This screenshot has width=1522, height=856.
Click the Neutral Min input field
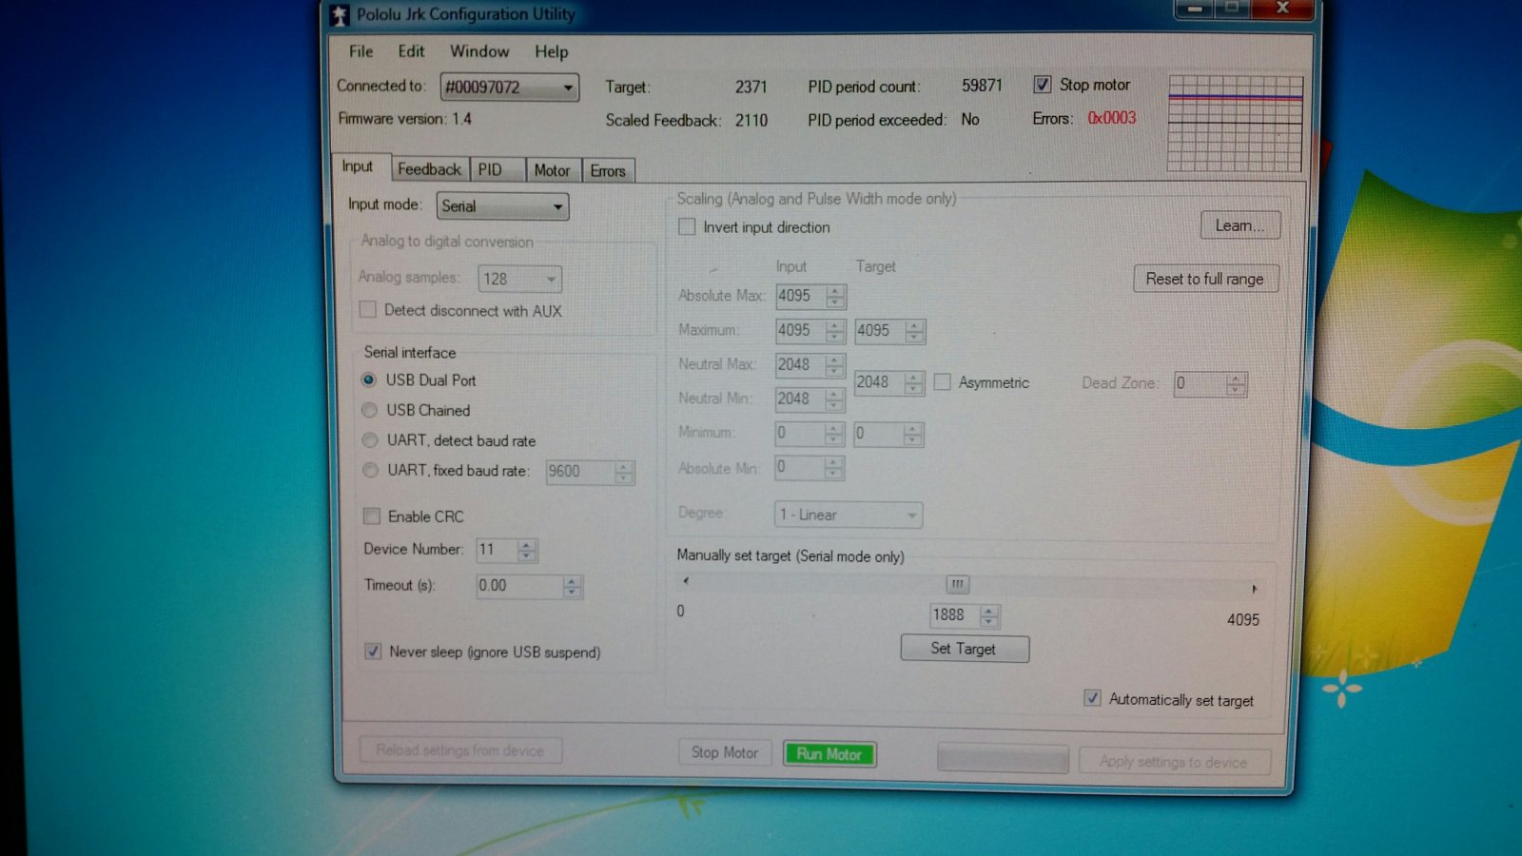tap(800, 399)
